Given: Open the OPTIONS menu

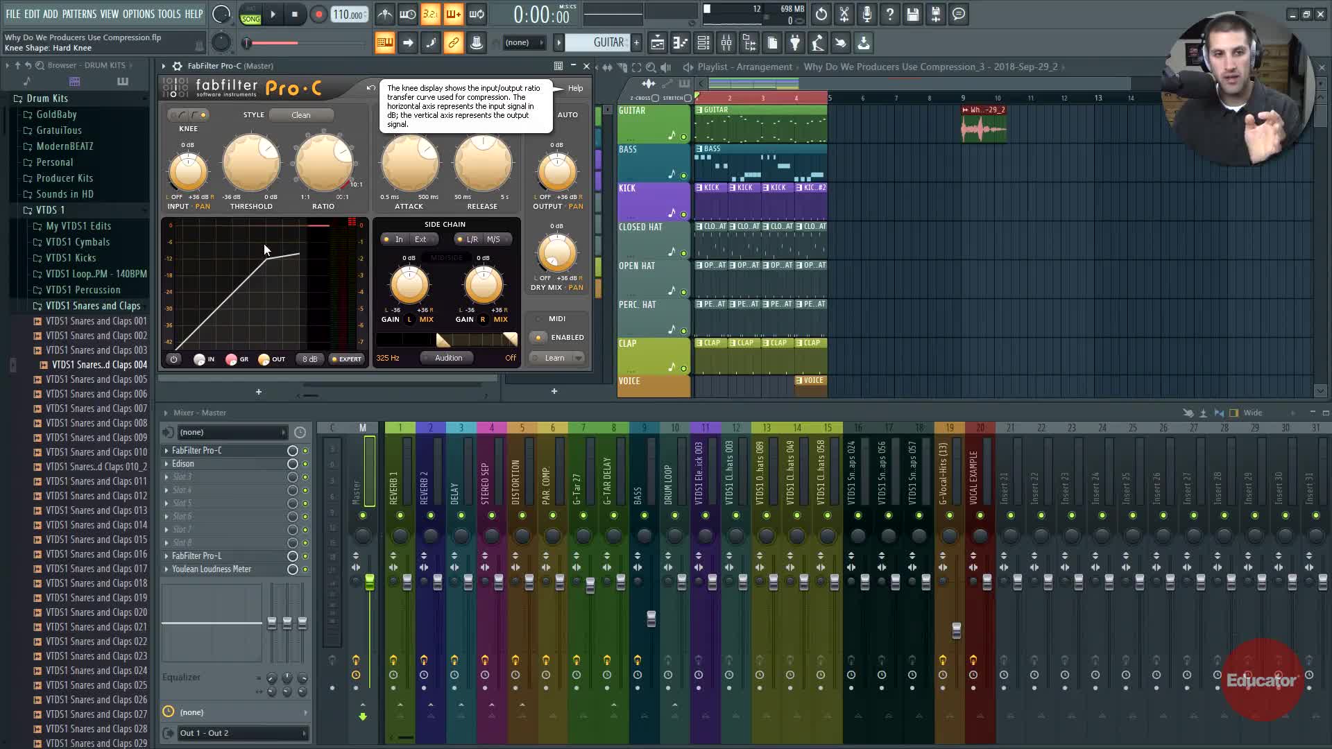Looking at the screenshot, I should [x=138, y=14].
